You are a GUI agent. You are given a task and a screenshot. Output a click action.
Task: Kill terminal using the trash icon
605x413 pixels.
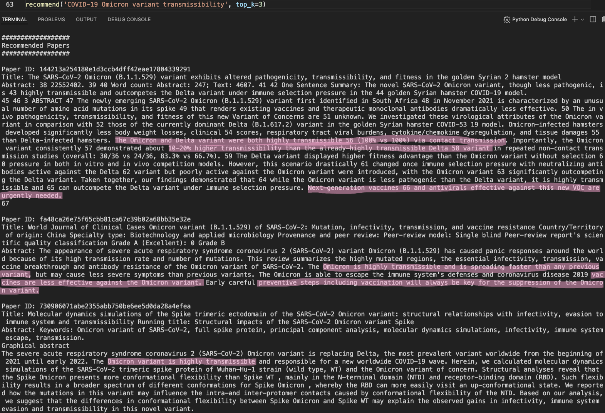[603, 19]
